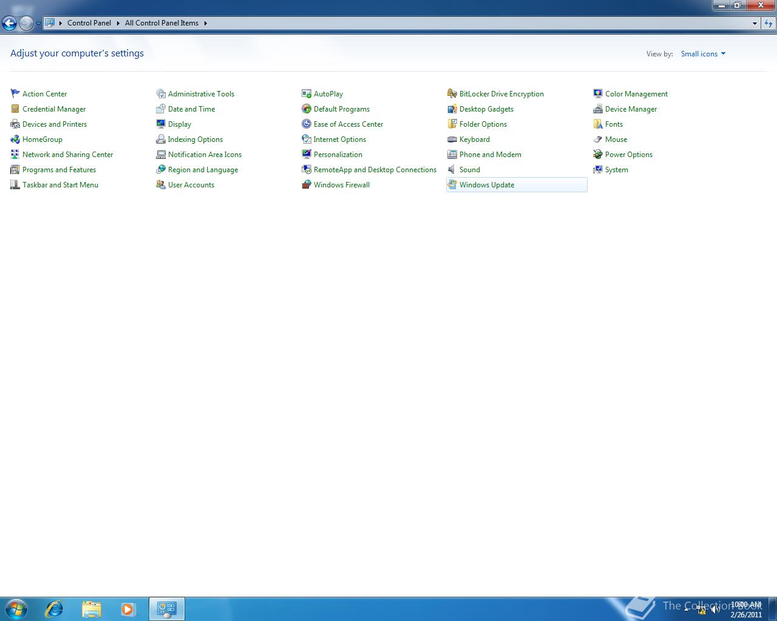Open the Personalization icon

[307, 154]
